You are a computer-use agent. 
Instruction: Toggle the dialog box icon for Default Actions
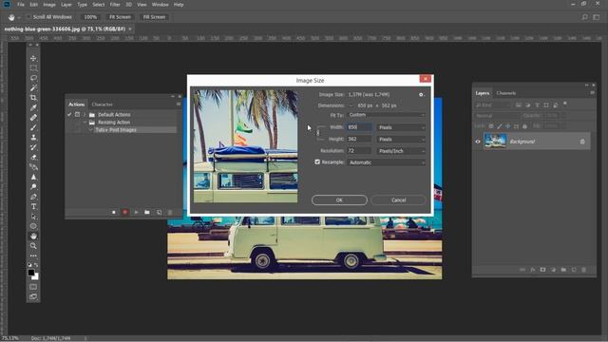[77, 114]
